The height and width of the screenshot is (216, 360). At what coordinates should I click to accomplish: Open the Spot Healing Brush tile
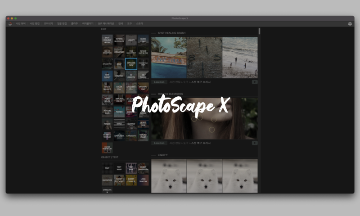pyautogui.click(x=107, y=40)
